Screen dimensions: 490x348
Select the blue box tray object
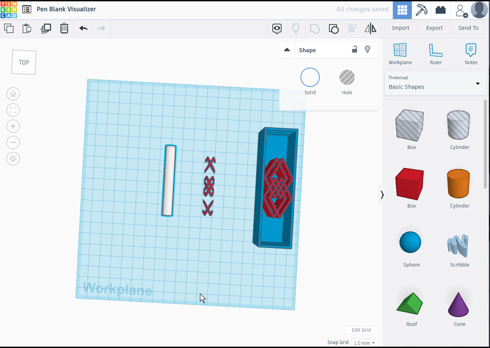(276, 188)
